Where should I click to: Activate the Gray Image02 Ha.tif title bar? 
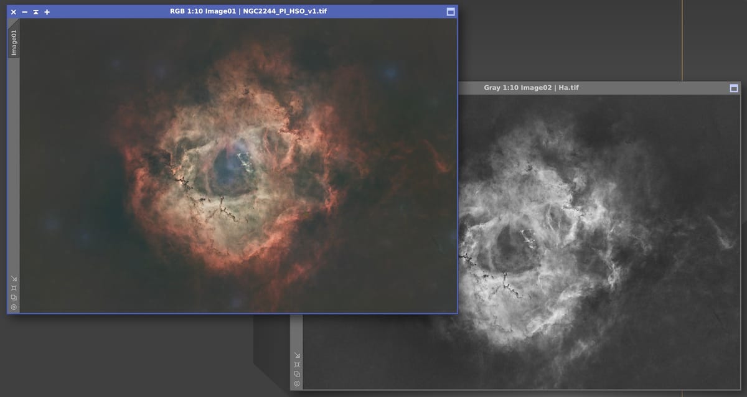click(531, 88)
